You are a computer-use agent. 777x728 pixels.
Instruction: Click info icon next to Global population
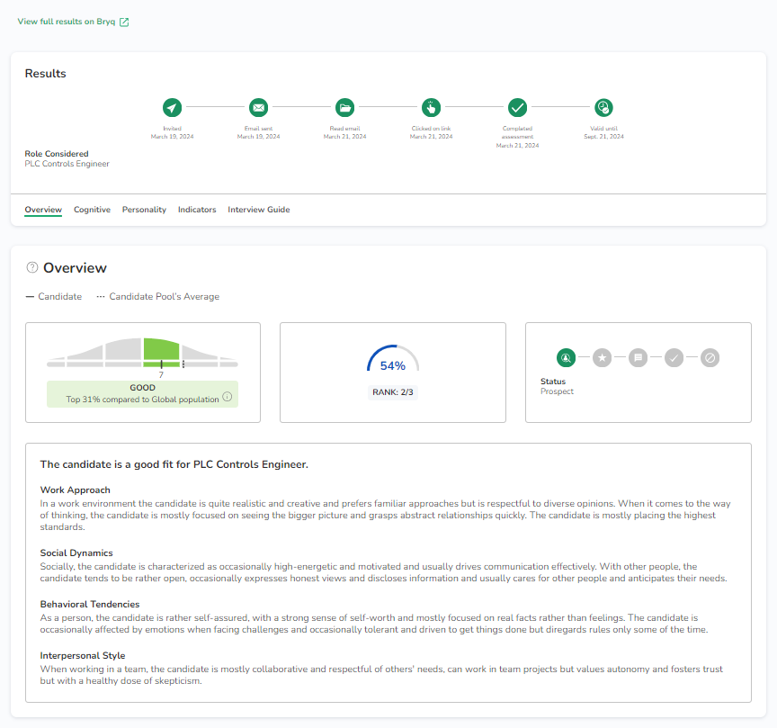(x=228, y=398)
